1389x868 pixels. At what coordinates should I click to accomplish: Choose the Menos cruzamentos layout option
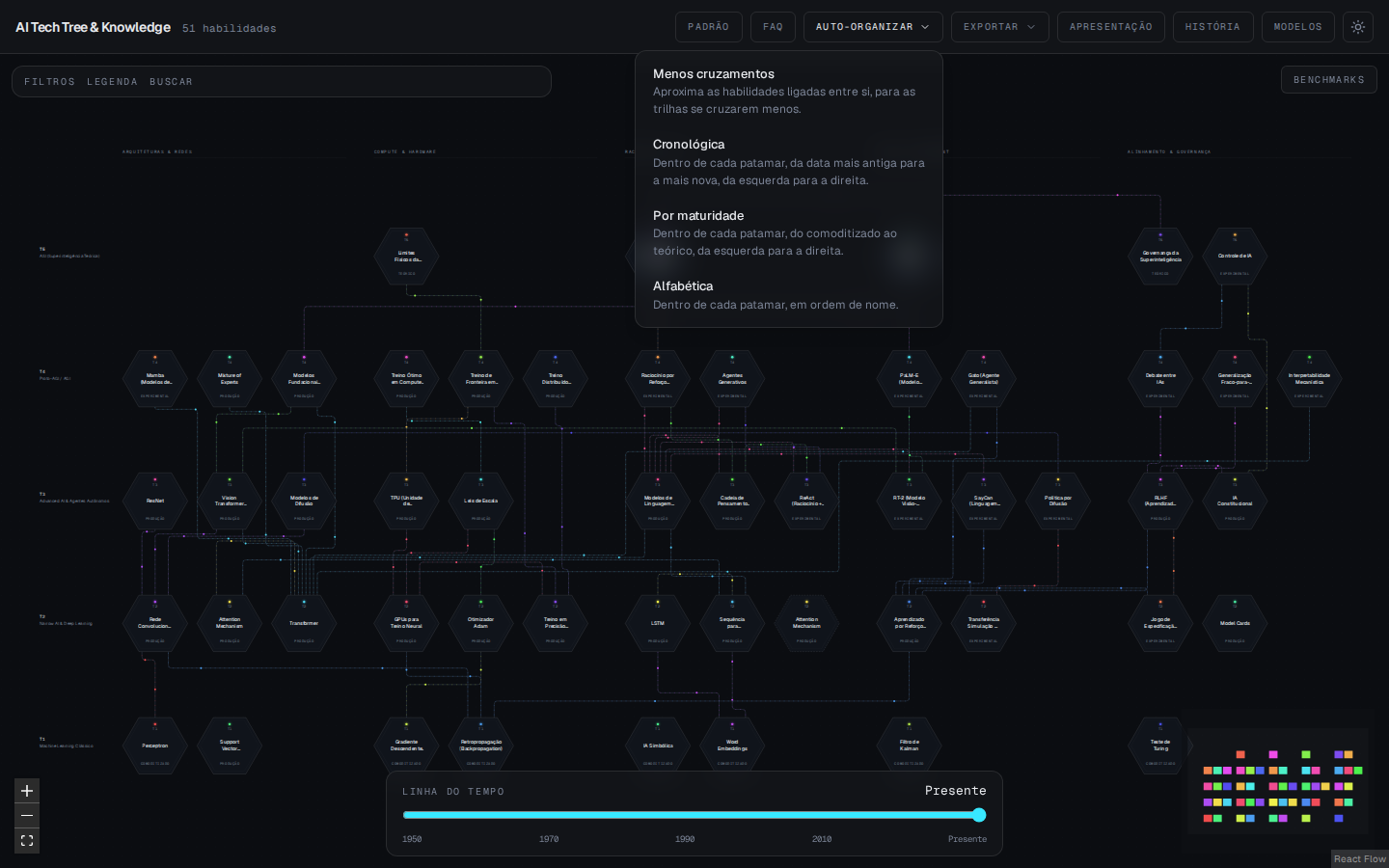789,91
